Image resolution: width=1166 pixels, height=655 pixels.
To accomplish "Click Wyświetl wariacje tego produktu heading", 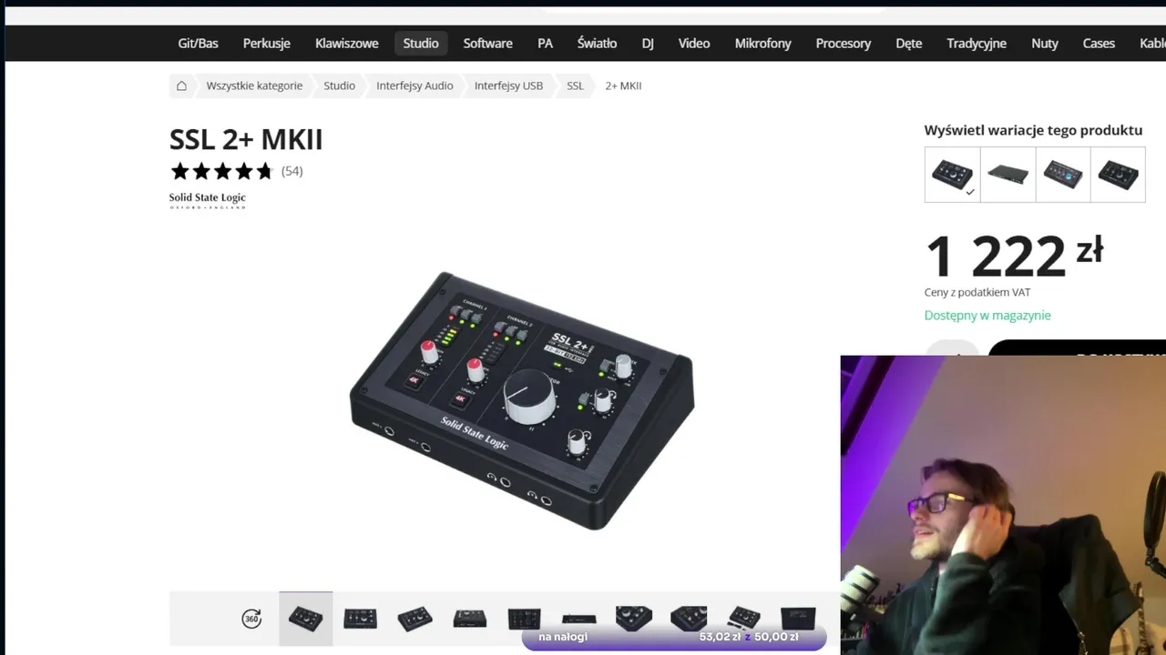I will [1033, 130].
